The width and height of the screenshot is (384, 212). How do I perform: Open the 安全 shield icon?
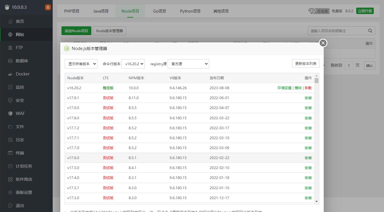click(x=11, y=100)
